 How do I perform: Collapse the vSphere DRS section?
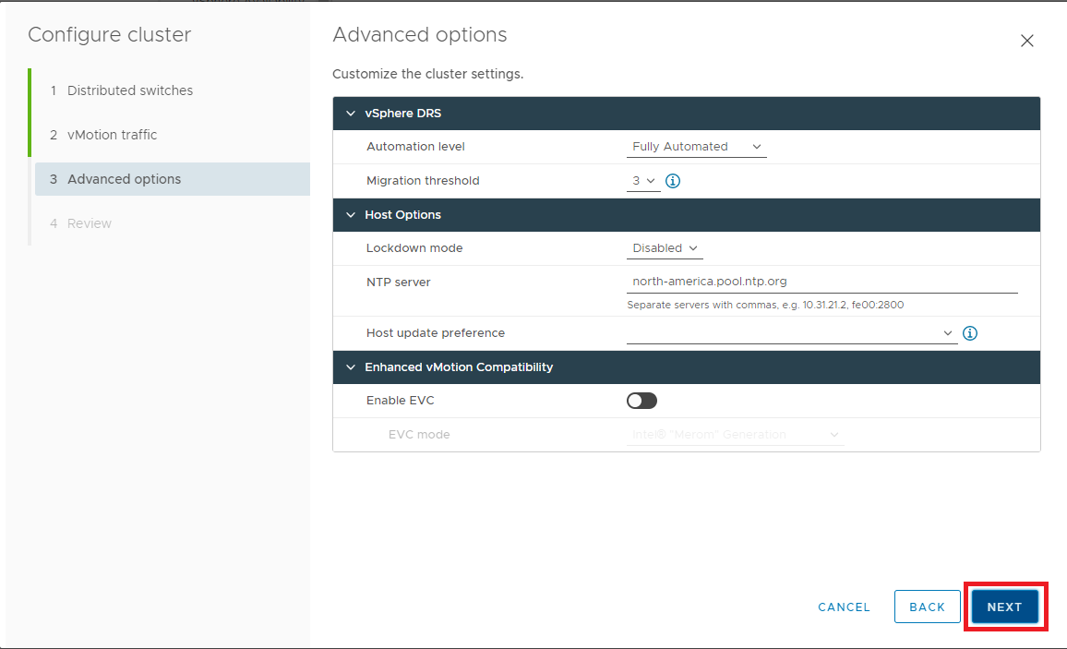click(x=350, y=114)
